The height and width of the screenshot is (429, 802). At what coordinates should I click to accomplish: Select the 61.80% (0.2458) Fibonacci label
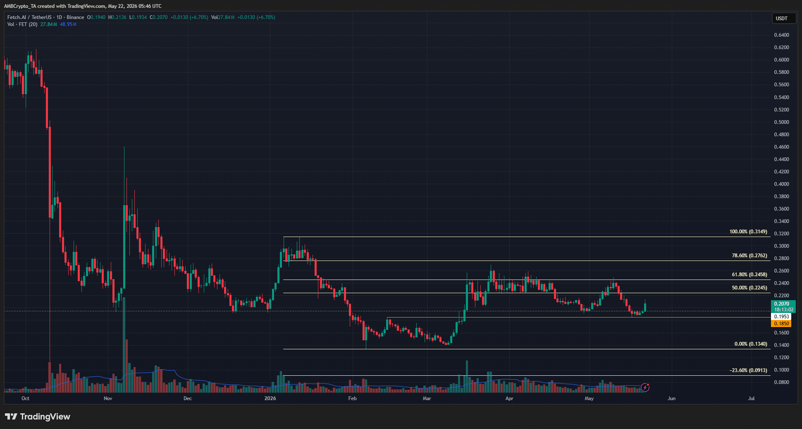coord(749,275)
